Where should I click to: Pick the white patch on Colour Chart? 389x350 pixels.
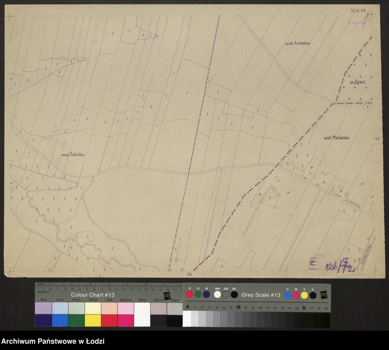click(142, 315)
